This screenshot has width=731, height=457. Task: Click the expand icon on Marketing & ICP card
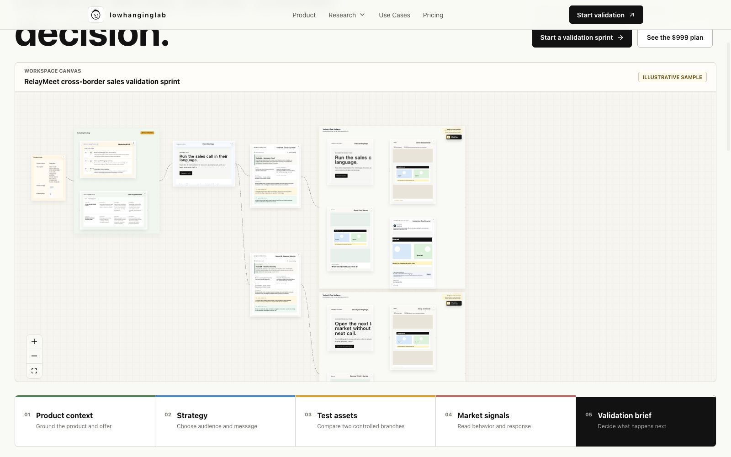pyautogui.click(x=133, y=143)
